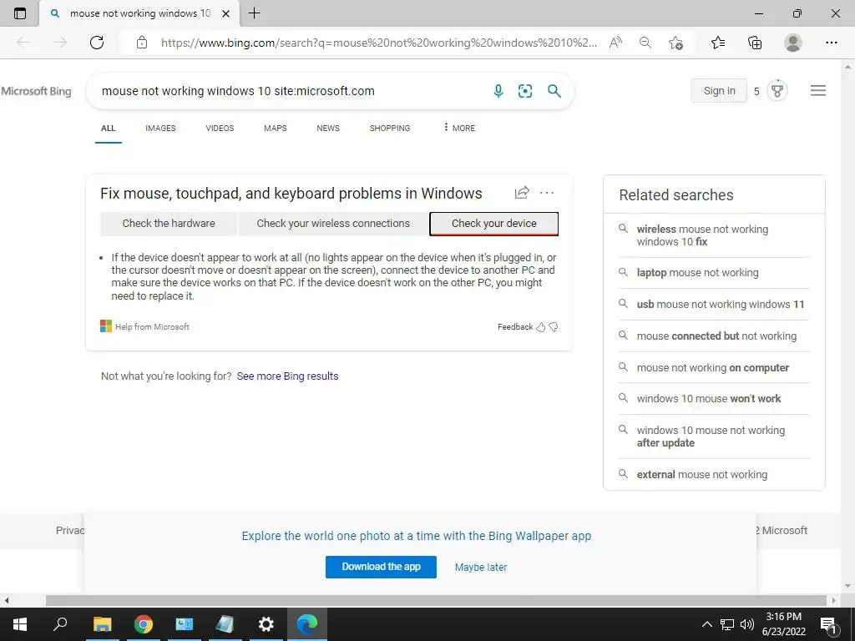The height and width of the screenshot is (641, 855).
Task: Search using voice microphone icon
Action: click(498, 91)
